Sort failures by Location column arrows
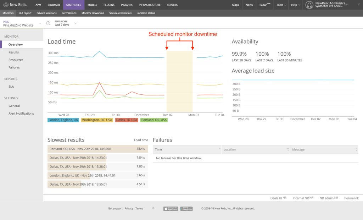Viewport: 363px width, 220px height. pyautogui.click(x=288, y=149)
